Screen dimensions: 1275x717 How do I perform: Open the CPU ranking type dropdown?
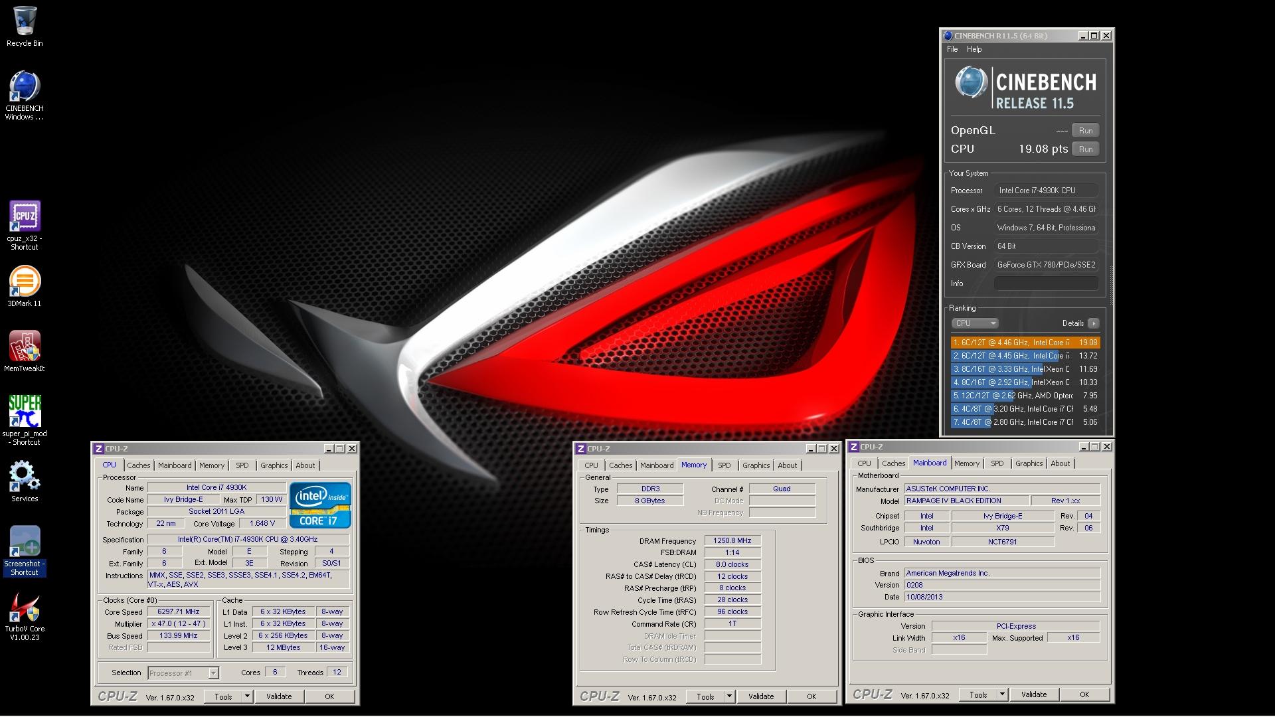975,323
